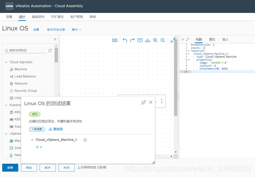Click the first K8S resource icon

click(x=12, y=112)
